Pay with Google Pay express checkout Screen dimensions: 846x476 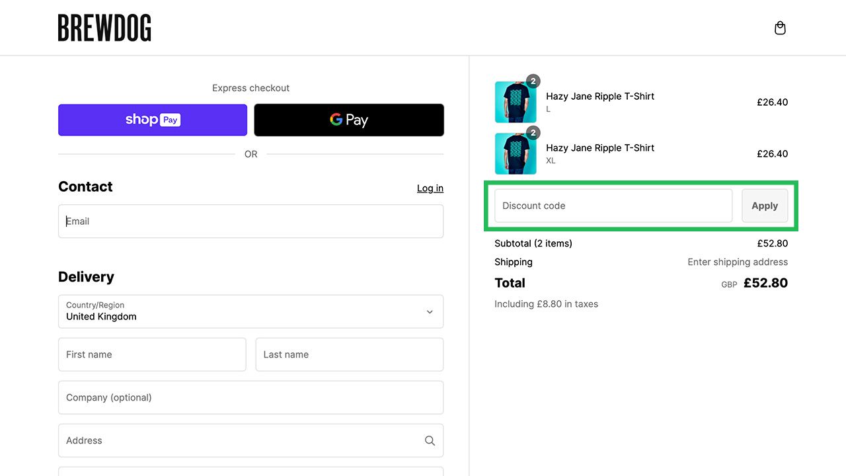(x=349, y=120)
